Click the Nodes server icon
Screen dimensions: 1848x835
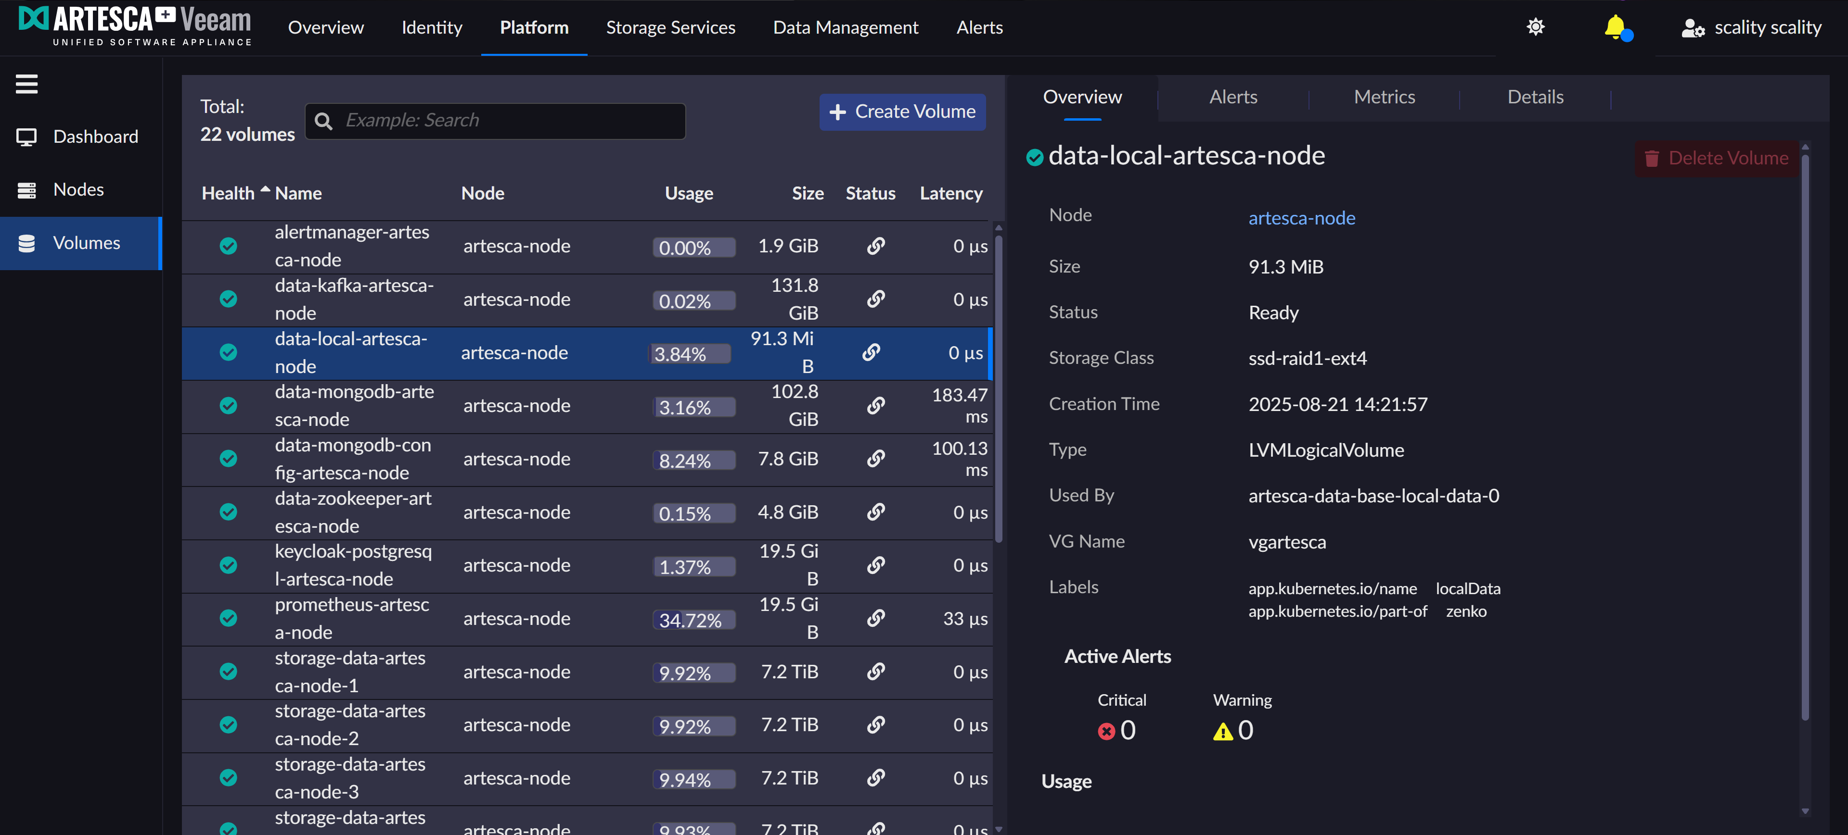[26, 190]
